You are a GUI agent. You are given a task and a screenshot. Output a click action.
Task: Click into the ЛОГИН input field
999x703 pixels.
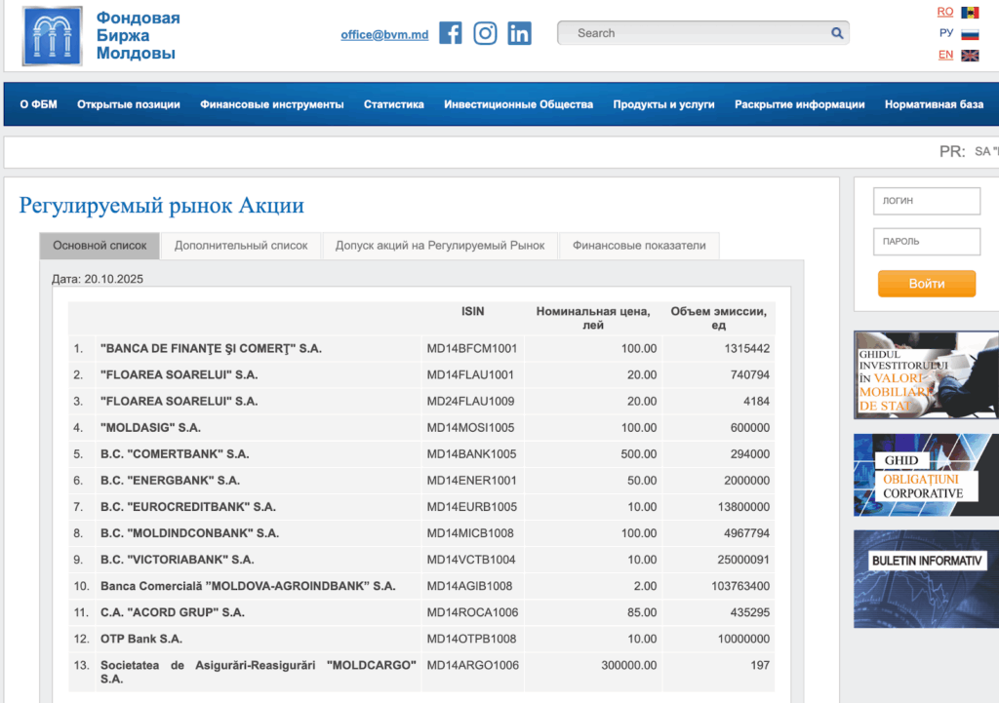click(x=926, y=201)
